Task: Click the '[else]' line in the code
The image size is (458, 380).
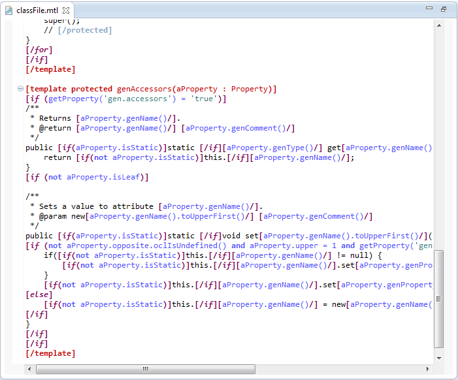Action: click(37, 294)
